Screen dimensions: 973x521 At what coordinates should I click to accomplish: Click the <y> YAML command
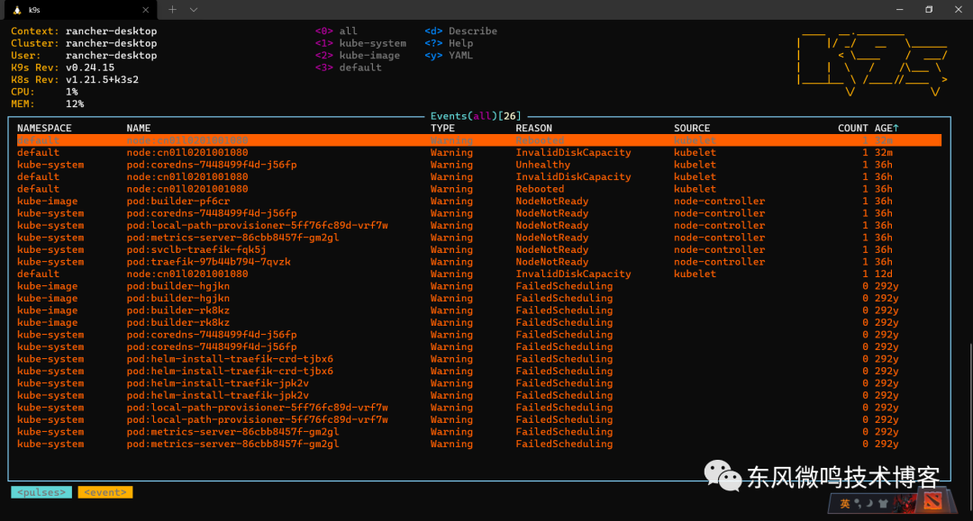pos(449,55)
